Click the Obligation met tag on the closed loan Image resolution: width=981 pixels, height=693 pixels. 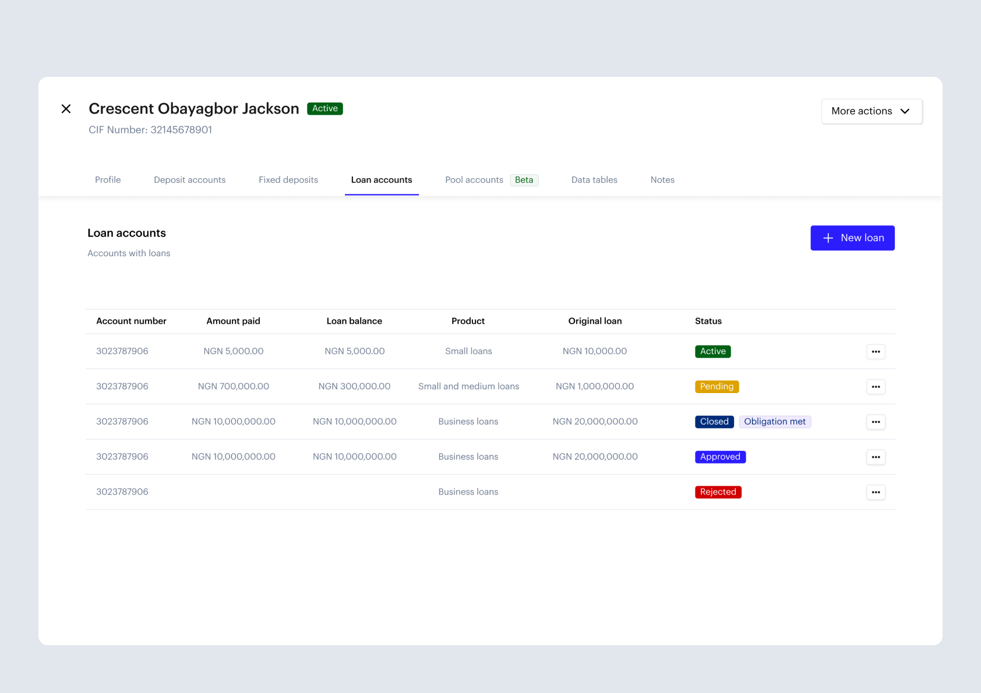tap(775, 421)
